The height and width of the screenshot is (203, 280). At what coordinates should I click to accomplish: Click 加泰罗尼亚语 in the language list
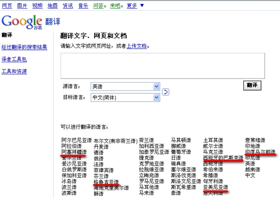click(x=154, y=152)
